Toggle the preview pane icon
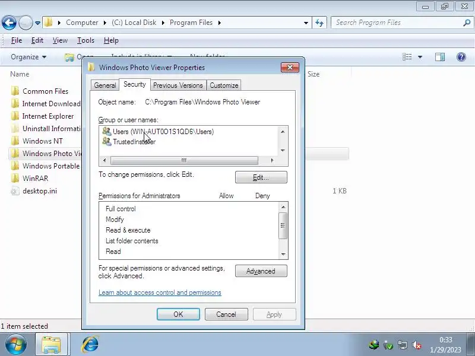The height and width of the screenshot is (356, 475). (440, 57)
